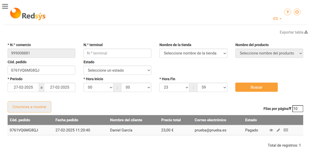This screenshot has height=151, width=309.
Task: Open the hamburger menu
Action: pos(5,6)
